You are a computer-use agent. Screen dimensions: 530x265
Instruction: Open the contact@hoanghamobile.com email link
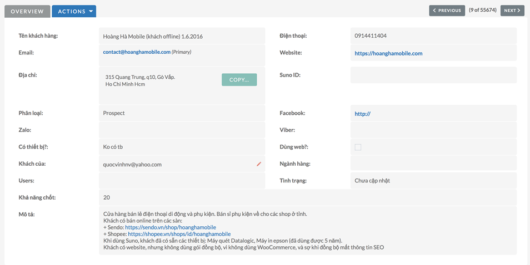pyautogui.click(x=137, y=52)
